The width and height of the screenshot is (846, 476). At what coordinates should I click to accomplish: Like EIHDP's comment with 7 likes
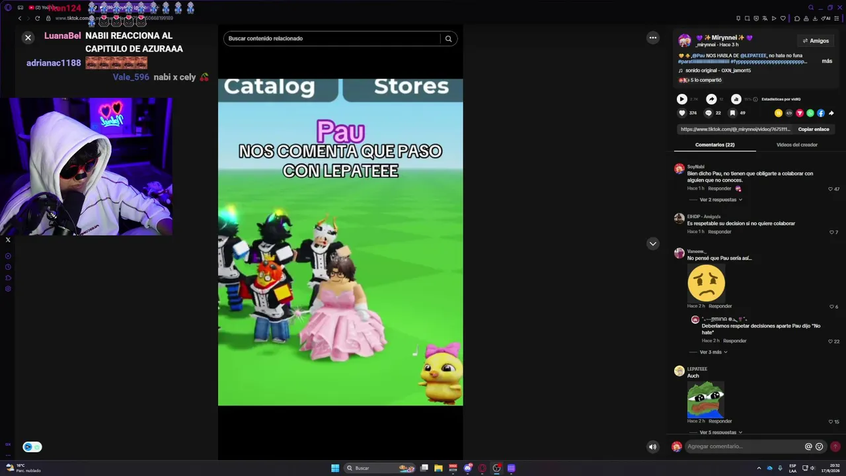click(x=832, y=232)
